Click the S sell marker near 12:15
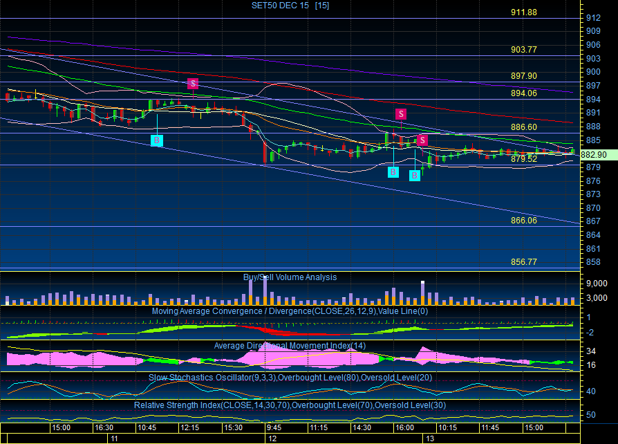 click(x=193, y=84)
